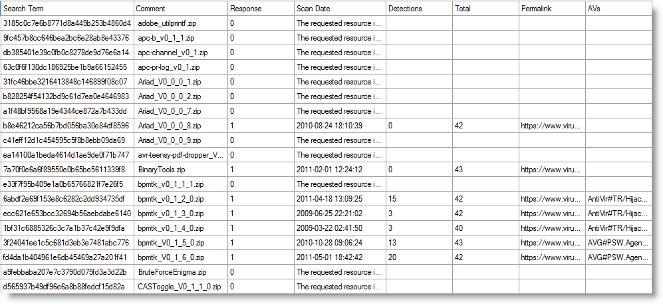
Task: Click the Scan Date column header
Action: pos(339,9)
